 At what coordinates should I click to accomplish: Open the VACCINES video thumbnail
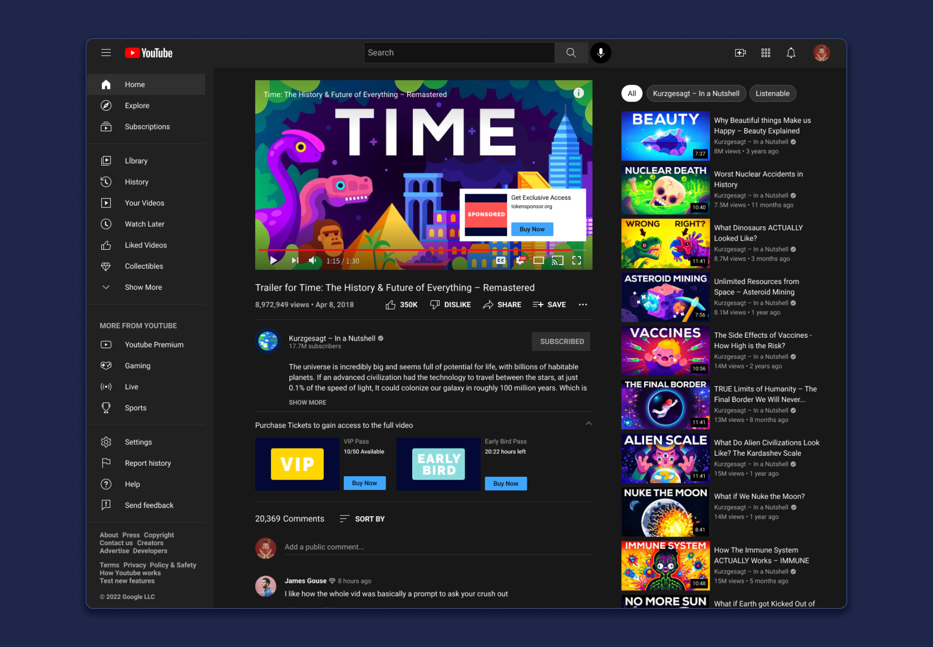click(x=665, y=351)
